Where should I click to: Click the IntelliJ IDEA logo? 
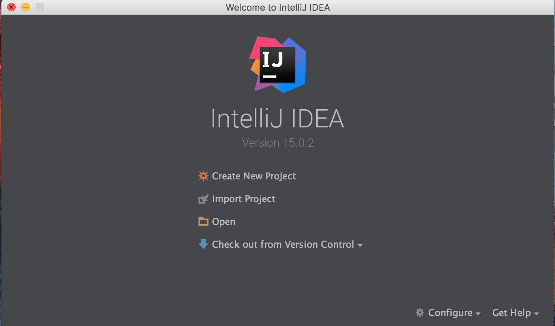pos(278,64)
